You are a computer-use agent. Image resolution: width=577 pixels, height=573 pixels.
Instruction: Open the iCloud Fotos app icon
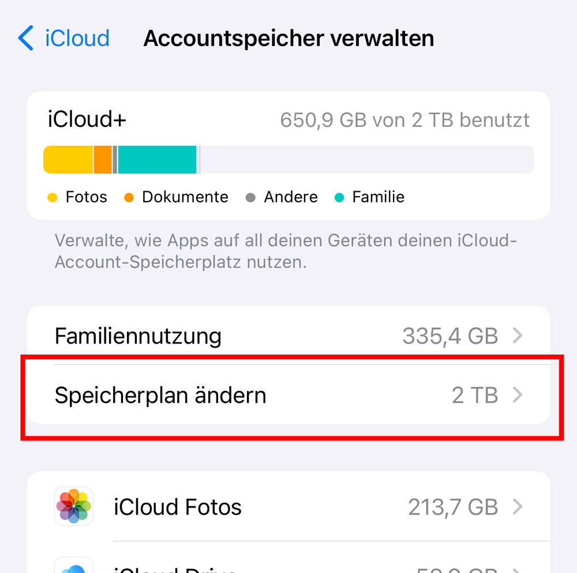click(x=74, y=506)
